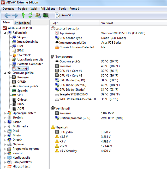
Task: Expand the Operacijski sistem node
Action: [5, 113]
